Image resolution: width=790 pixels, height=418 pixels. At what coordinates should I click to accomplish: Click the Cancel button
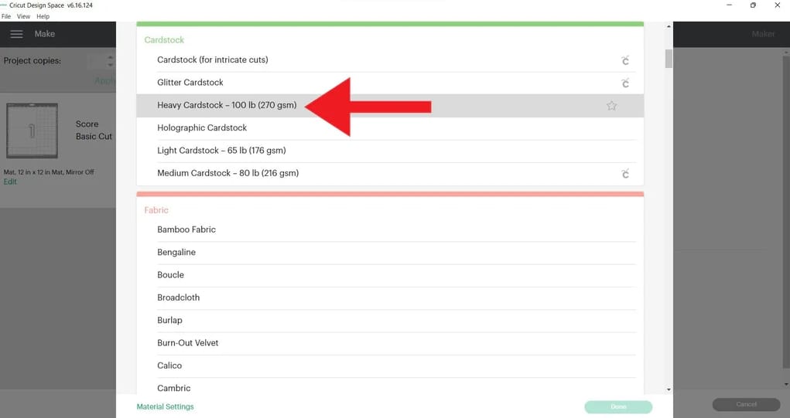tap(746, 404)
